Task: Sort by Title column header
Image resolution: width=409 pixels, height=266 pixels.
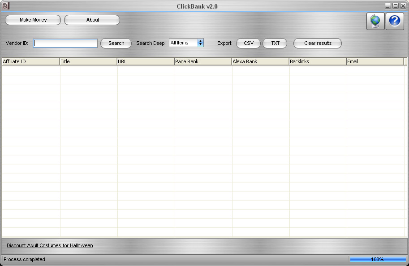Action: [88, 61]
